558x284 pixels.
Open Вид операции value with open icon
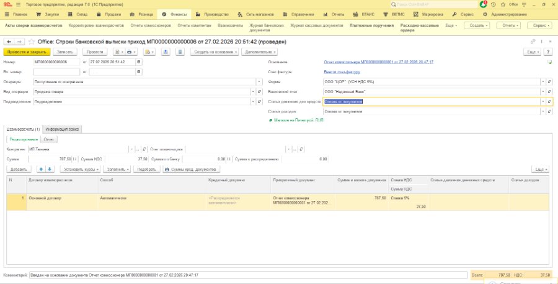tap(260, 92)
